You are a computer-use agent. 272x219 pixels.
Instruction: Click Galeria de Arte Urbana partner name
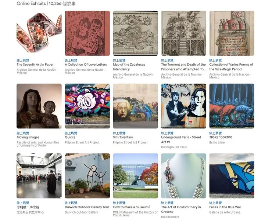(225, 212)
